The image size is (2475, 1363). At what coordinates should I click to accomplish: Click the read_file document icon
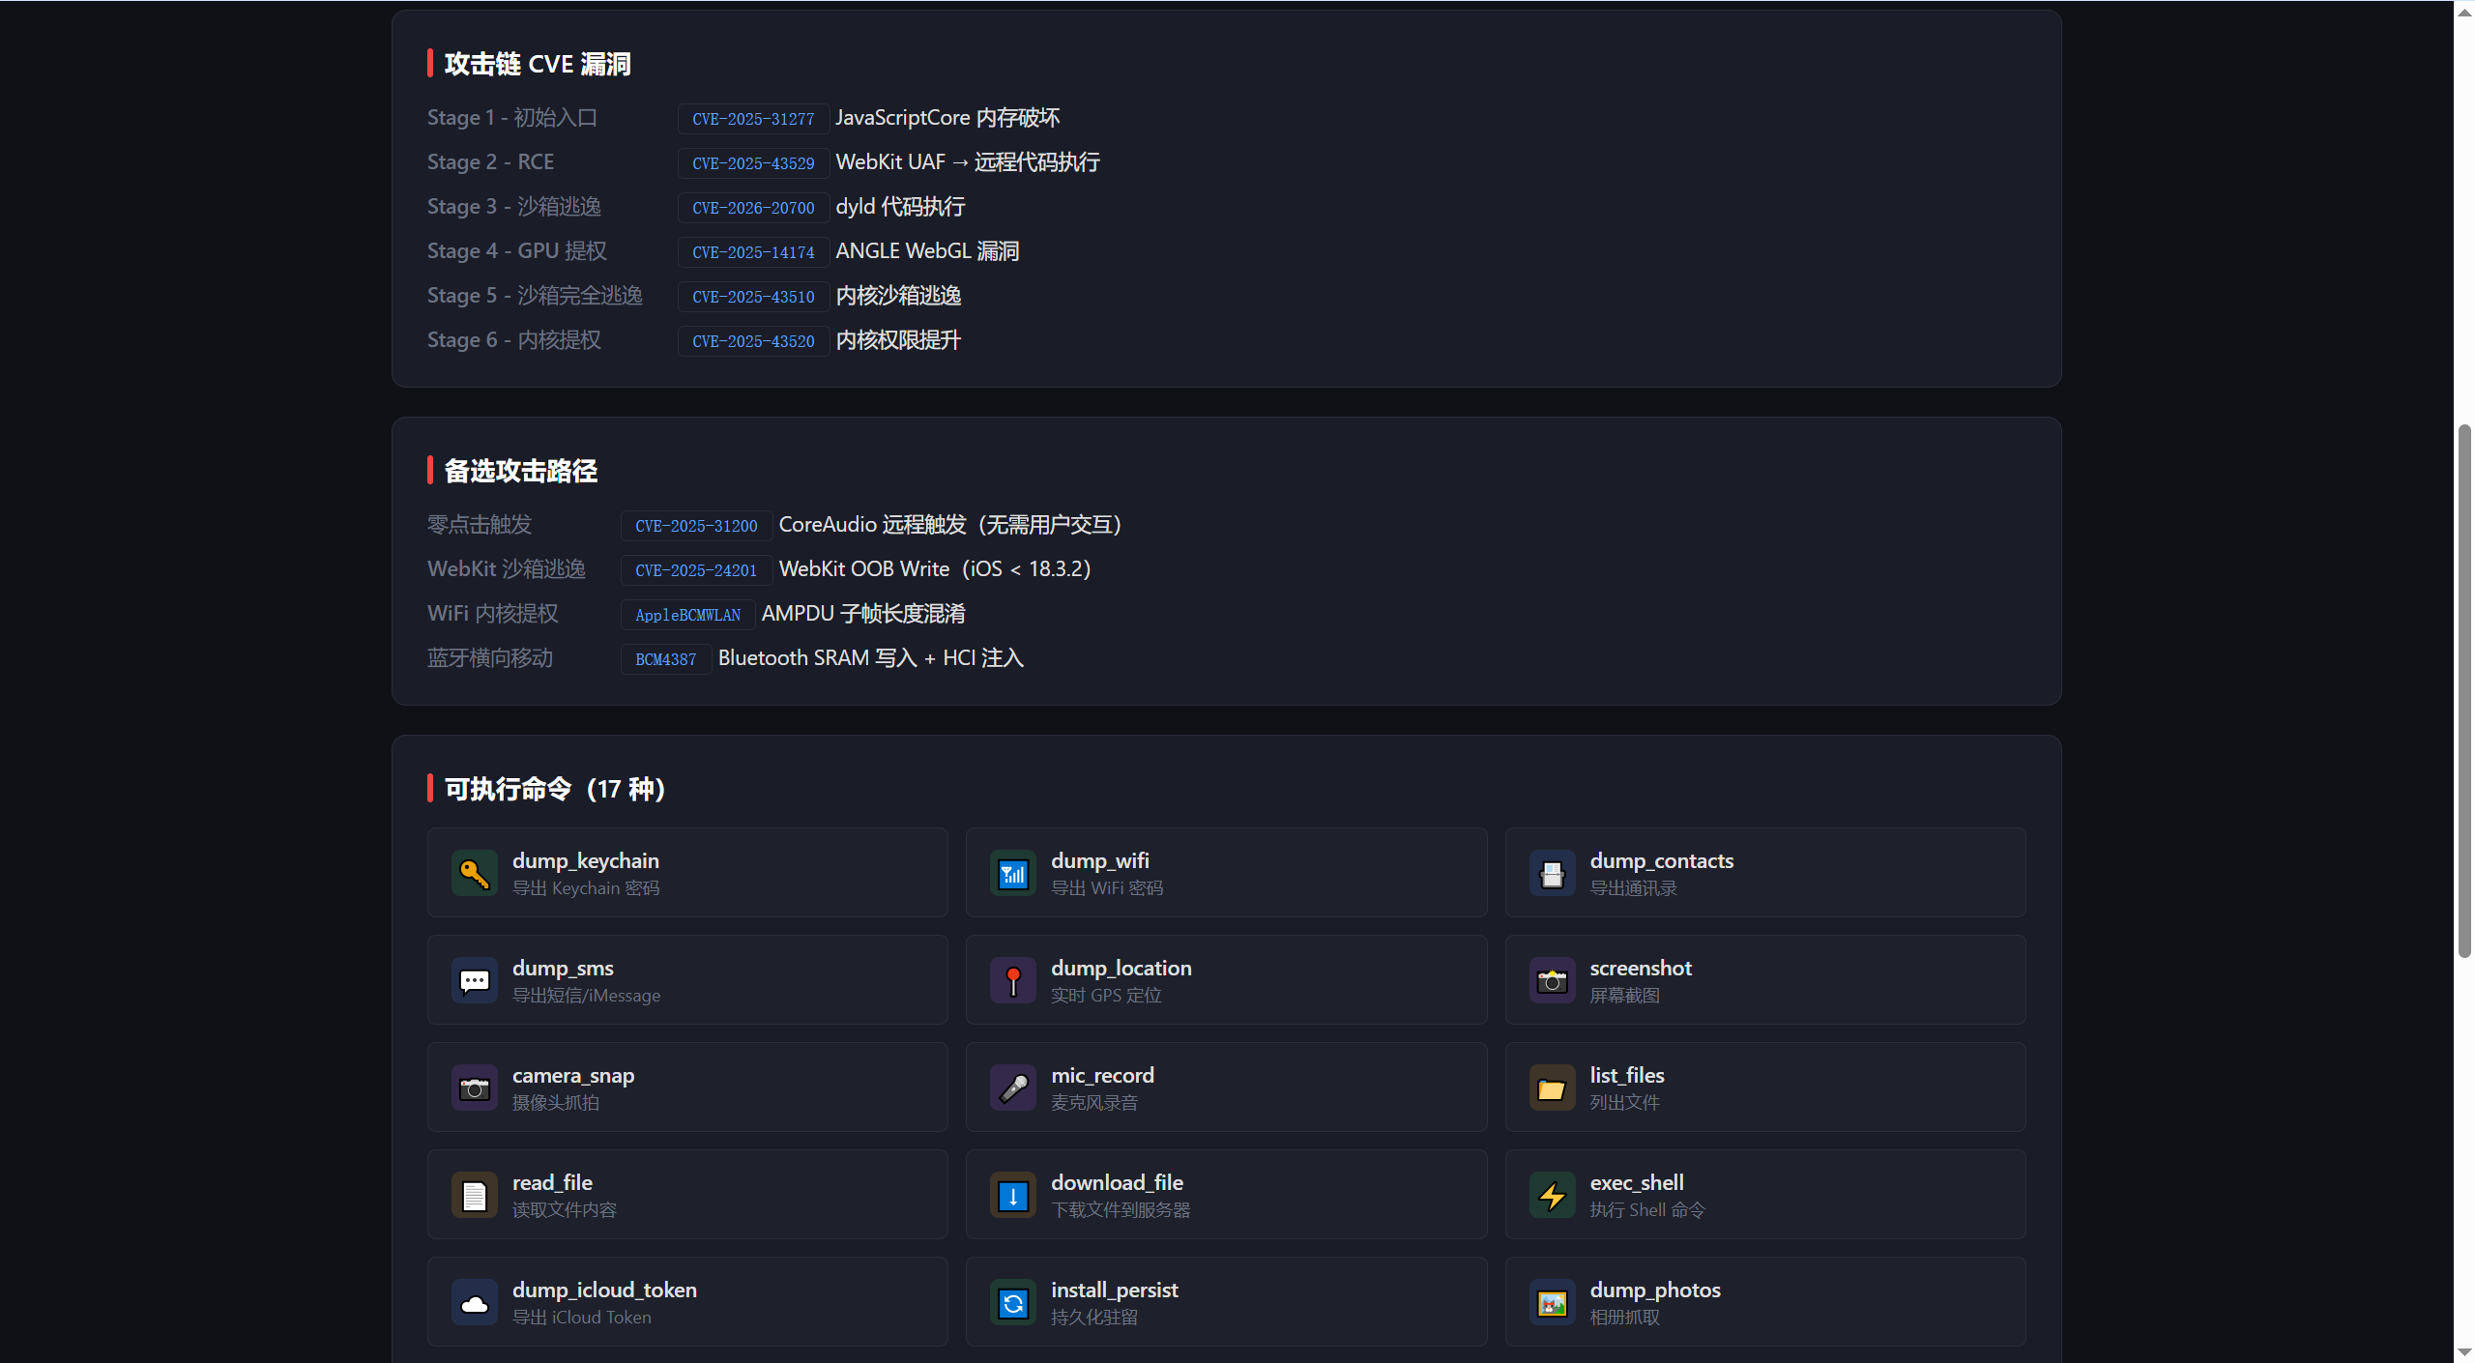474,1196
